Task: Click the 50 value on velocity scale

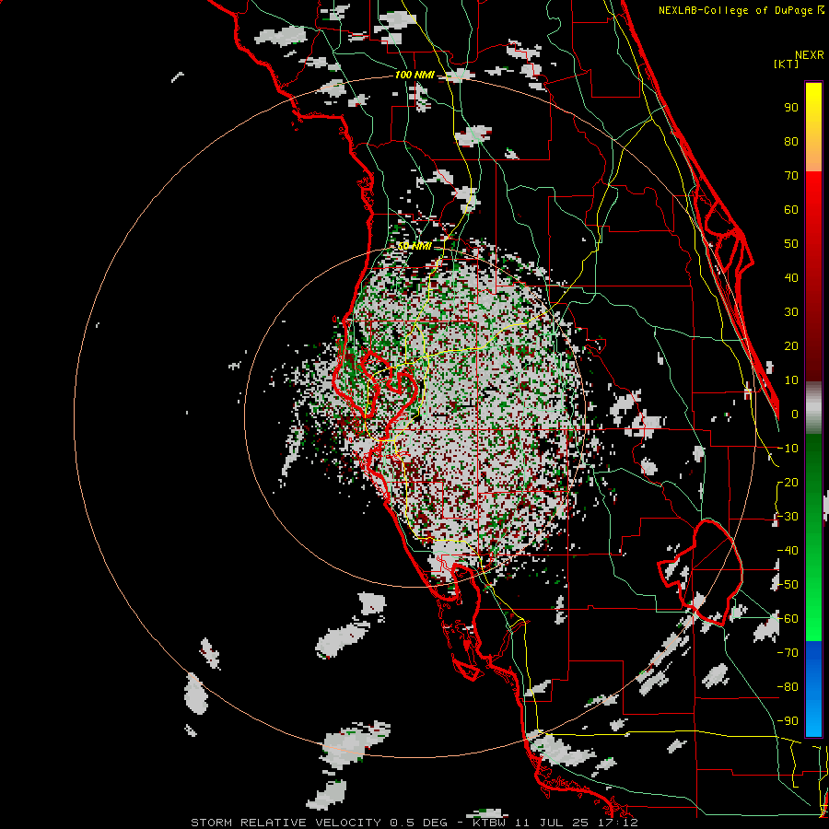Action: coord(791,244)
